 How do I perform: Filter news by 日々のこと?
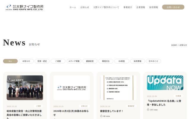(153, 61)
